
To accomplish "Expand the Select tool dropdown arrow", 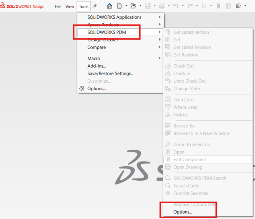I will tap(211, 6).
